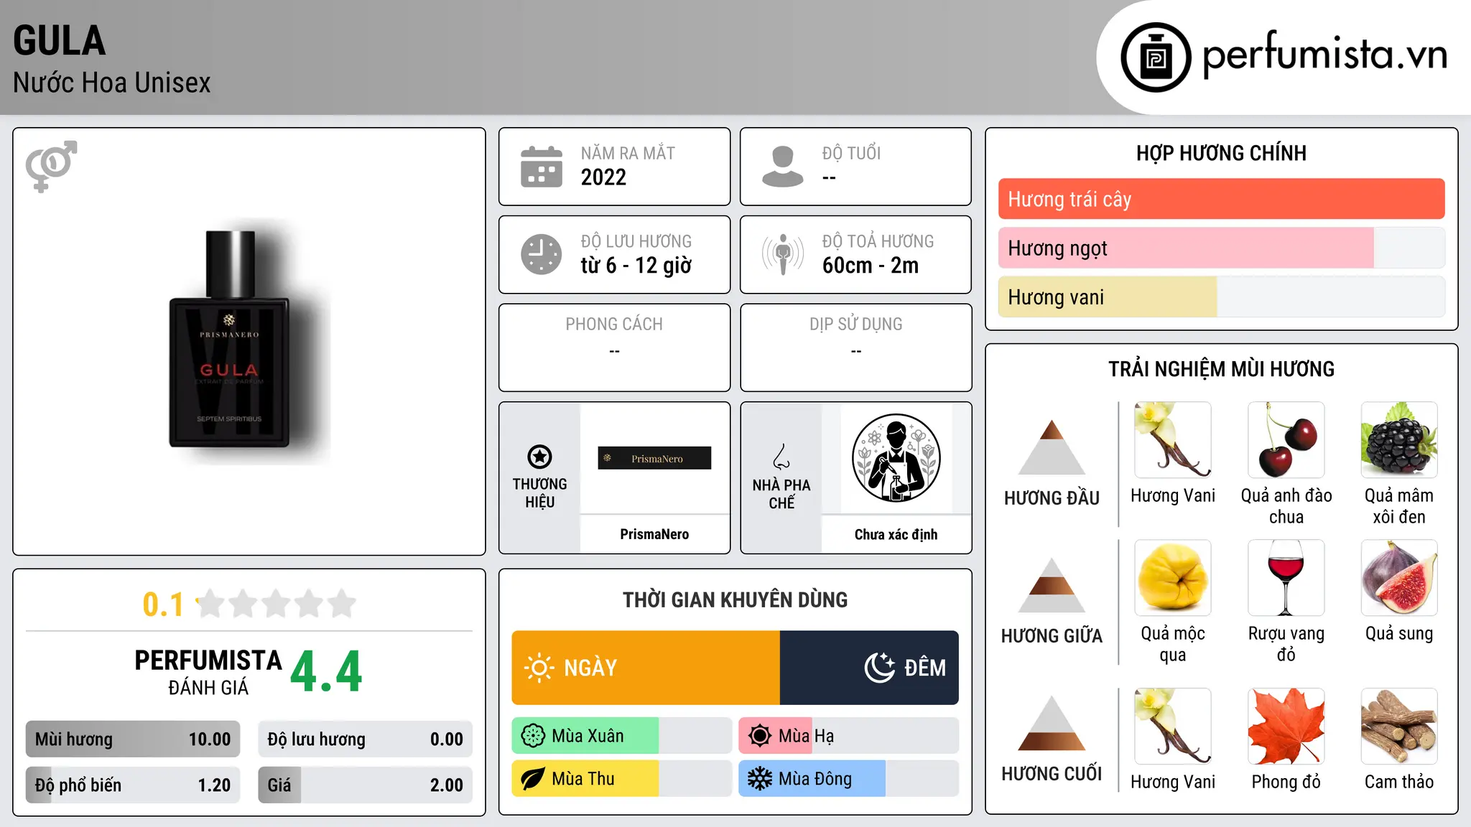This screenshot has height=827, width=1471.
Task: Click the person icon next to Độ tuổi
Action: (x=783, y=167)
